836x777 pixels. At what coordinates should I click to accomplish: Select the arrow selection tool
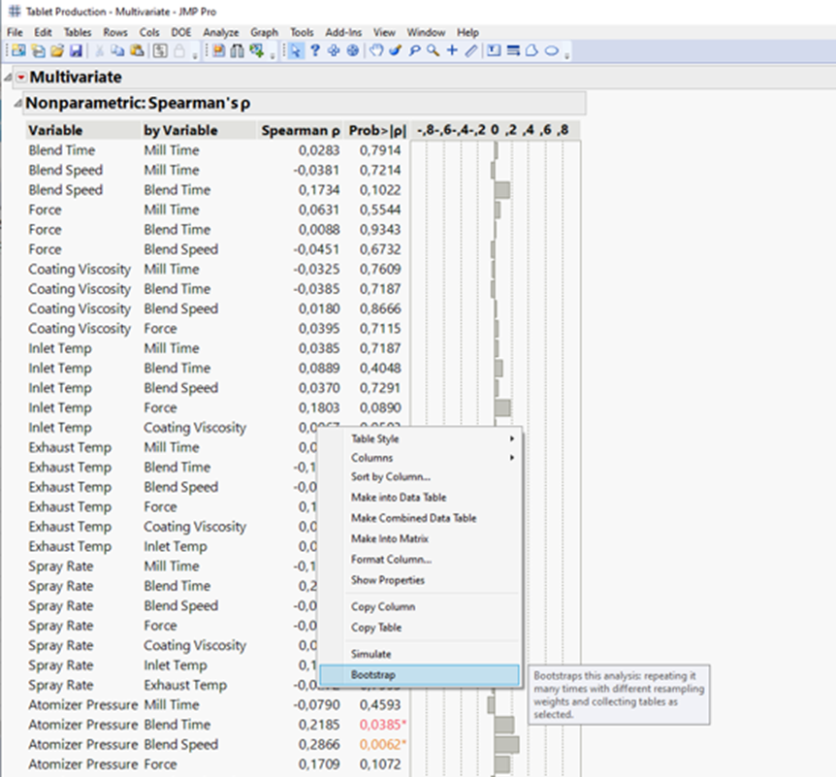(296, 50)
